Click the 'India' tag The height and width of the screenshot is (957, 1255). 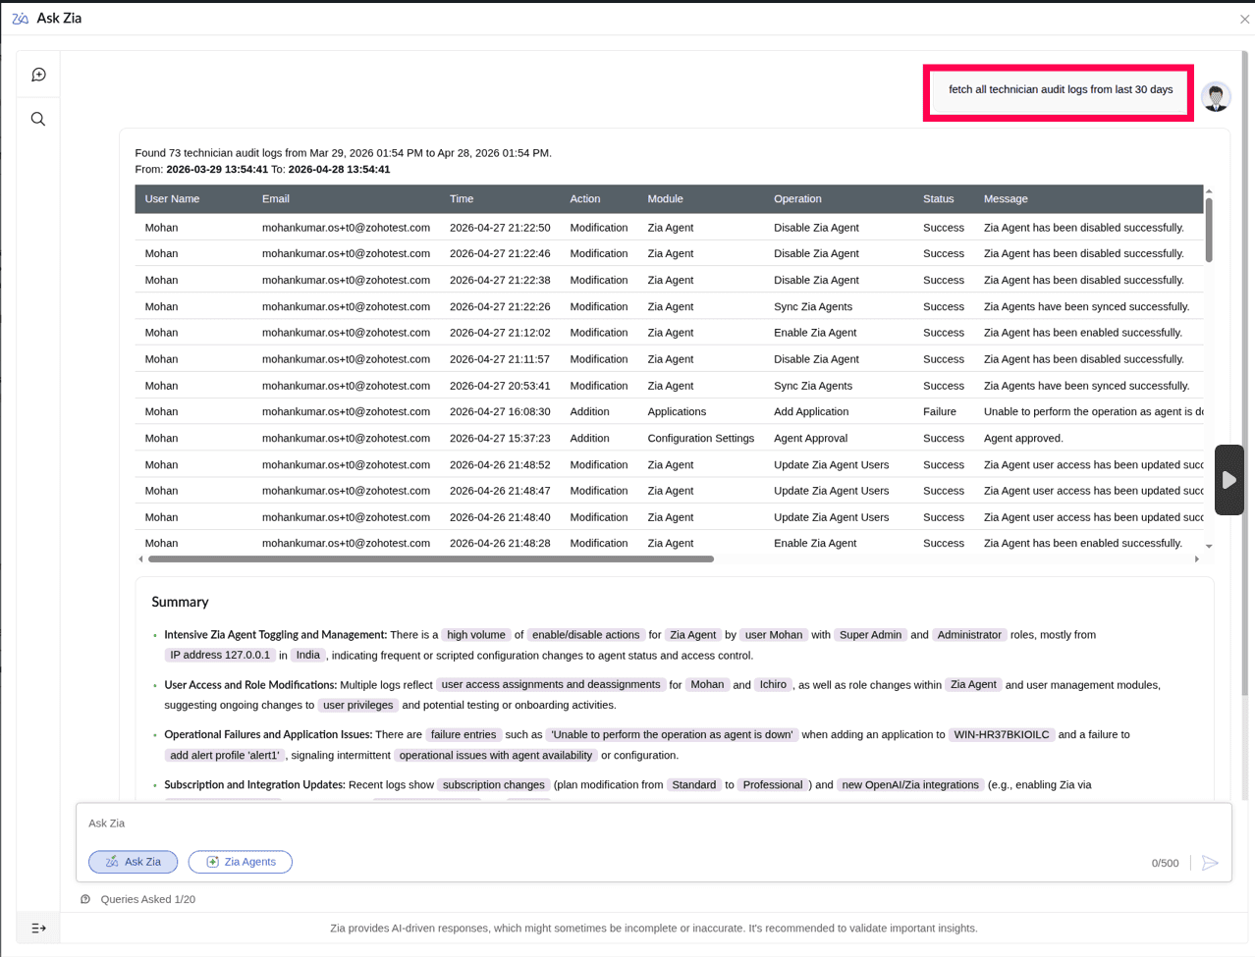pos(308,655)
